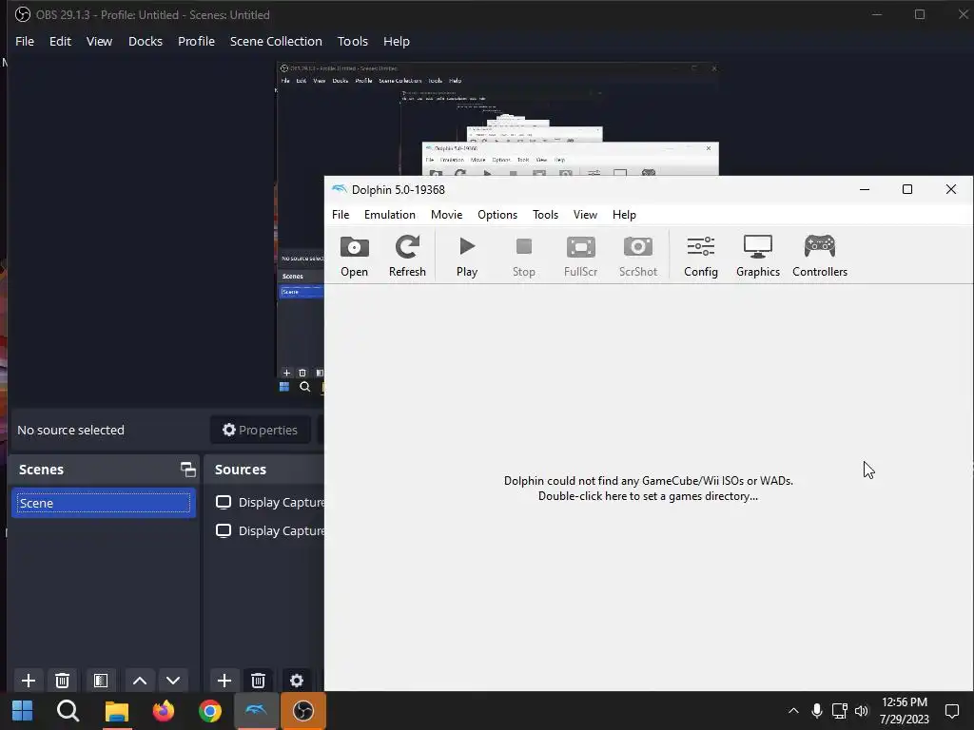Image resolution: width=974 pixels, height=730 pixels.
Task: Click the OBS Properties button
Action: coord(261,431)
